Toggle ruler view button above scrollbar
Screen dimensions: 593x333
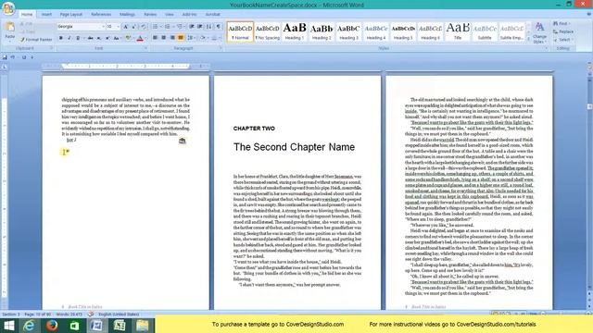coord(589,67)
